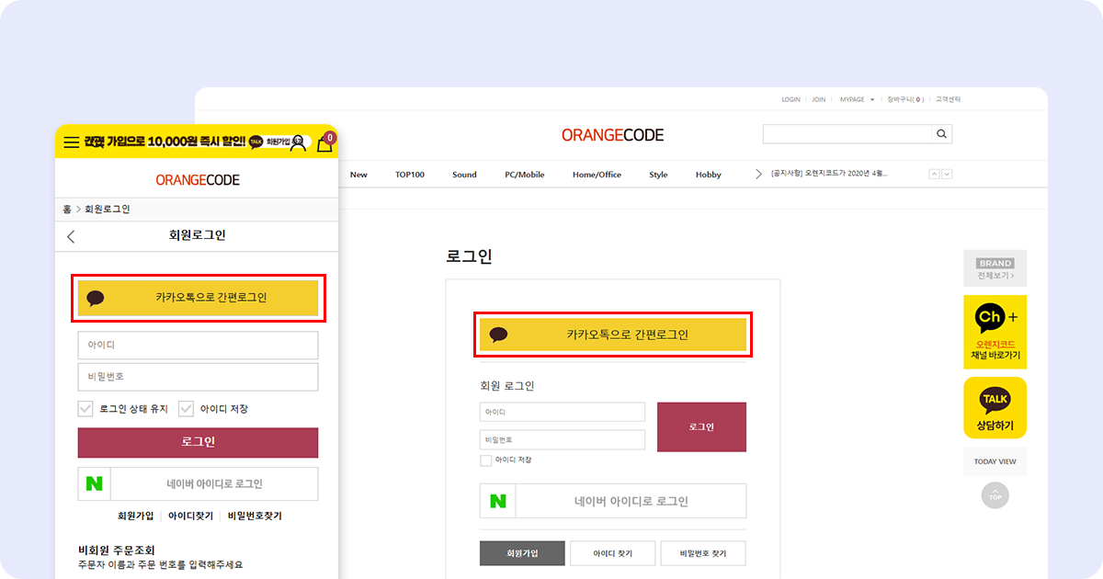The height and width of the screenshot is (579, 1103).
Task: Open the PC/Mobile category
Action: 525,175
